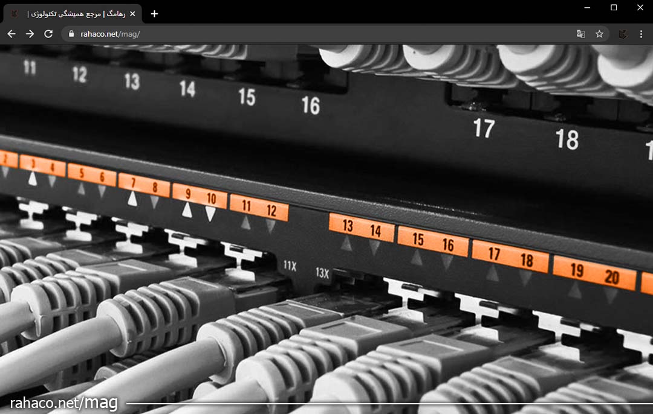The image size is (653, 414).
Task: View site info via the lock icon
Action: pyautogui.click(x=71, y=34)
